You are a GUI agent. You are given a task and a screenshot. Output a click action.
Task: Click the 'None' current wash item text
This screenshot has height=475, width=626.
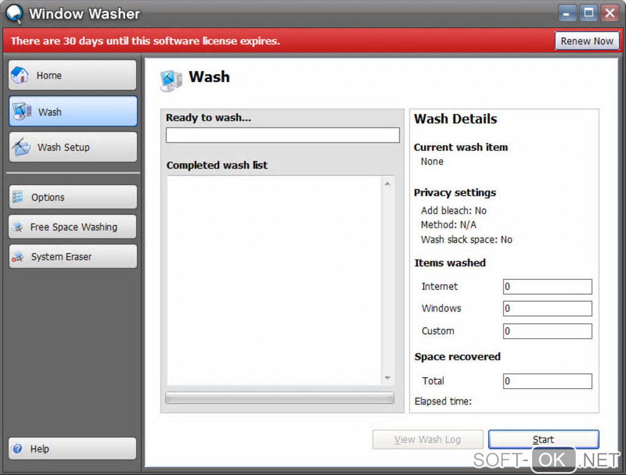tap(432, 162)
